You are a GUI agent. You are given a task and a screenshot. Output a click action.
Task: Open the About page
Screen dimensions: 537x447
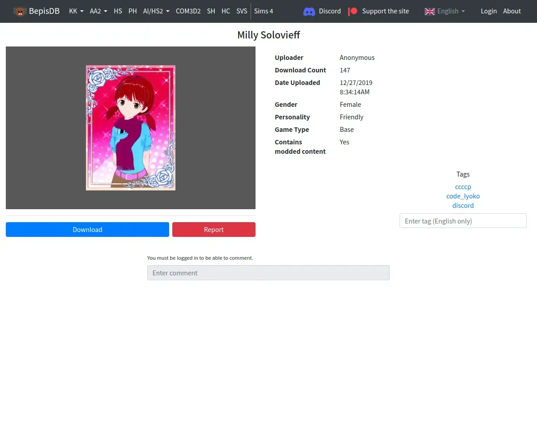point(512,11)
